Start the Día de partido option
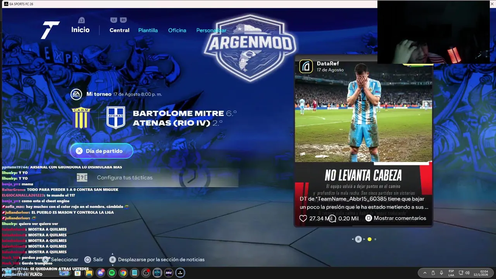Viewport: 496px width, 279px height. click(102, 151)
